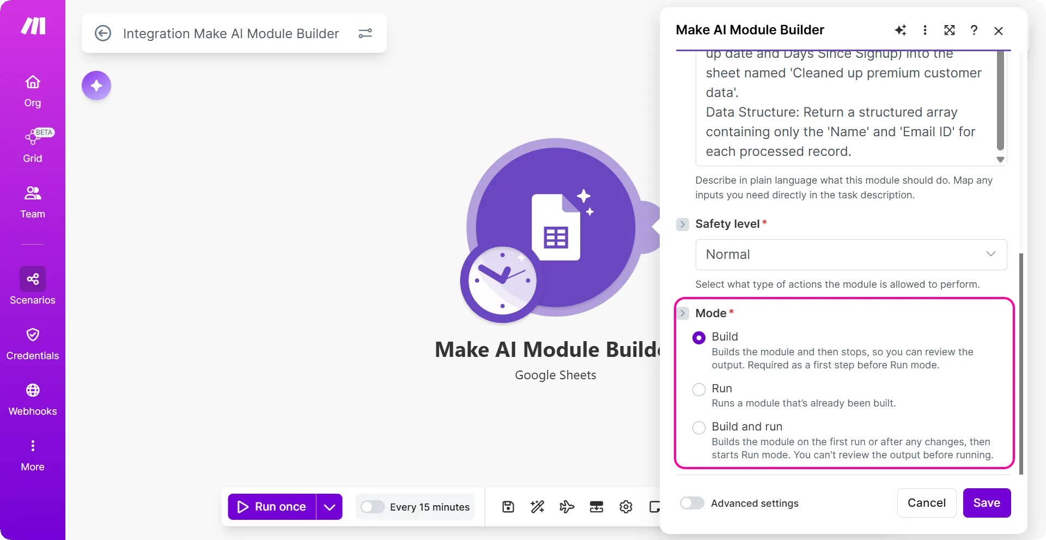Image resolution: width=1046 pixels, height=540 pixels.
Task: Click the scenario inputs icon in toolbar
Action: point(597,507)
